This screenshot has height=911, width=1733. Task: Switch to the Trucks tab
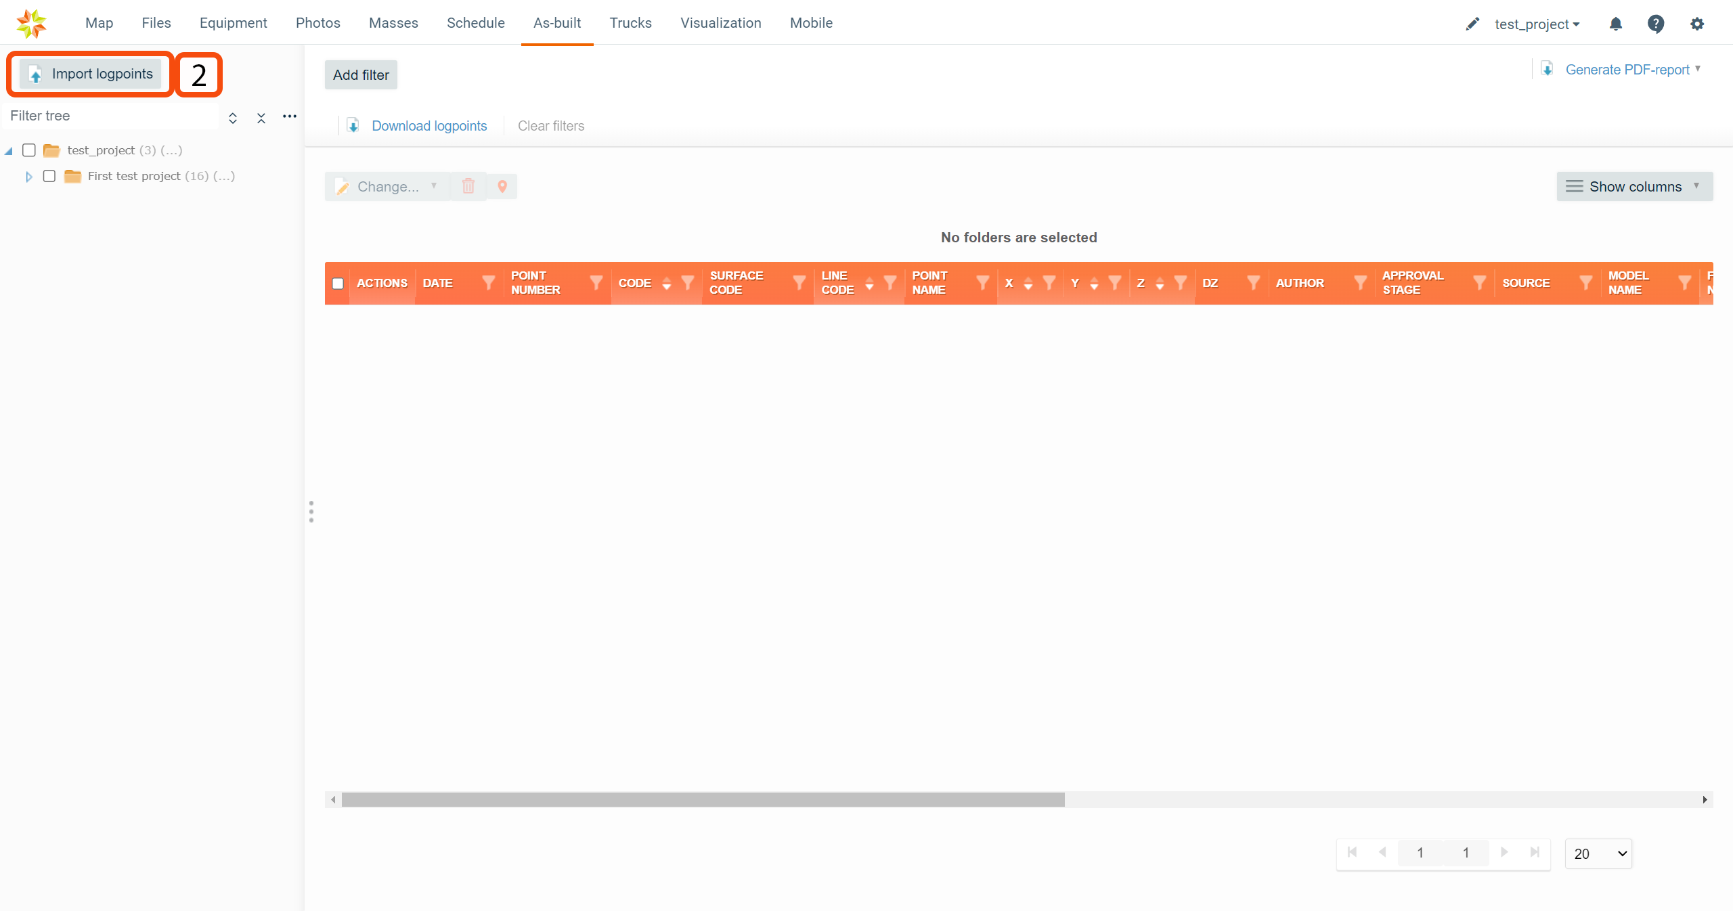630,23
